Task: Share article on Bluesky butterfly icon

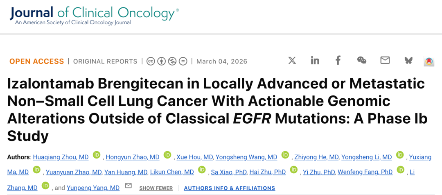Action: click(408, 61)
